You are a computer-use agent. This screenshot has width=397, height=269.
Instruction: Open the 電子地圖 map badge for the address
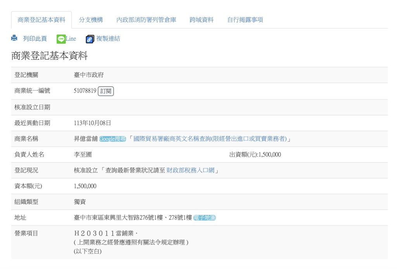(x=205, y=218)
